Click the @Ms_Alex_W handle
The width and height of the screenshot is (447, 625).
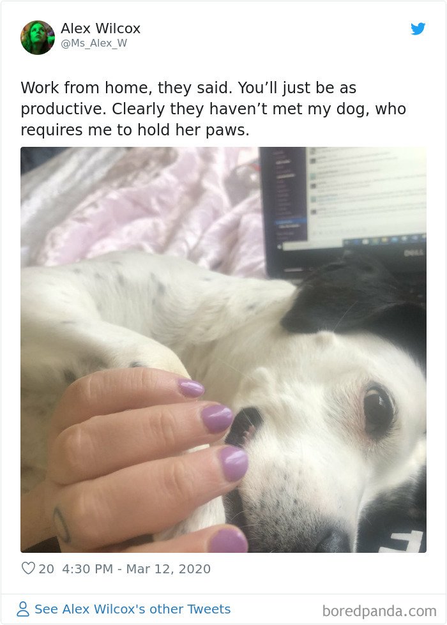(x=94, y=43)
